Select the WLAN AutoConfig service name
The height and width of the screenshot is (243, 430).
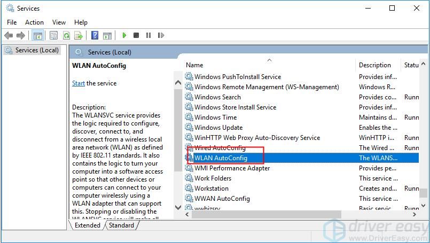click(x=221, y=158)
